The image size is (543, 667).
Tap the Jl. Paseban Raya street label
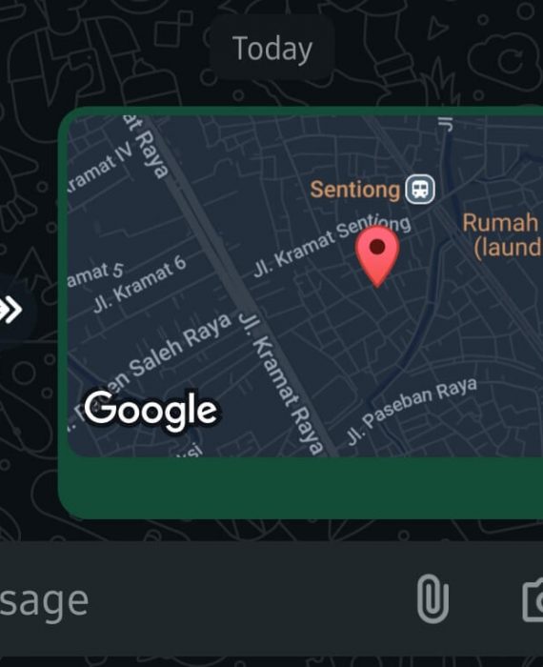coord(412,411)
